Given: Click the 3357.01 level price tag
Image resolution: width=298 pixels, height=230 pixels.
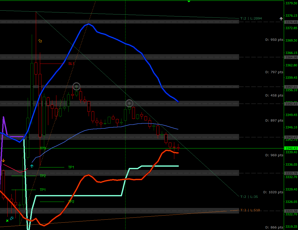Looking at the screenshot, I should (x=291, y=87).
